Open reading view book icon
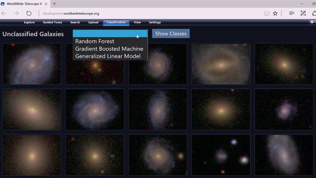 [267, 14]
